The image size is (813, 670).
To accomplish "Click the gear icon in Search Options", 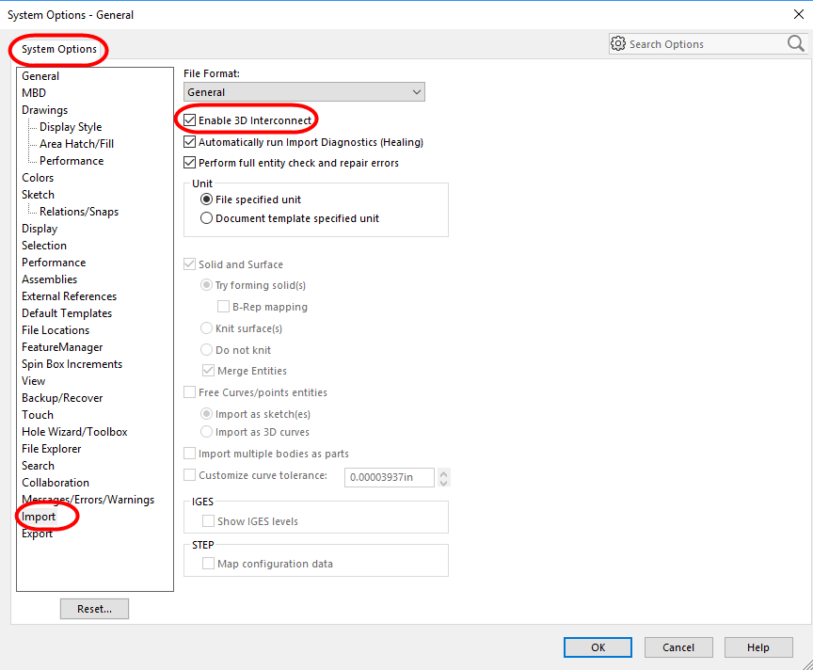I will click(618, 43).
